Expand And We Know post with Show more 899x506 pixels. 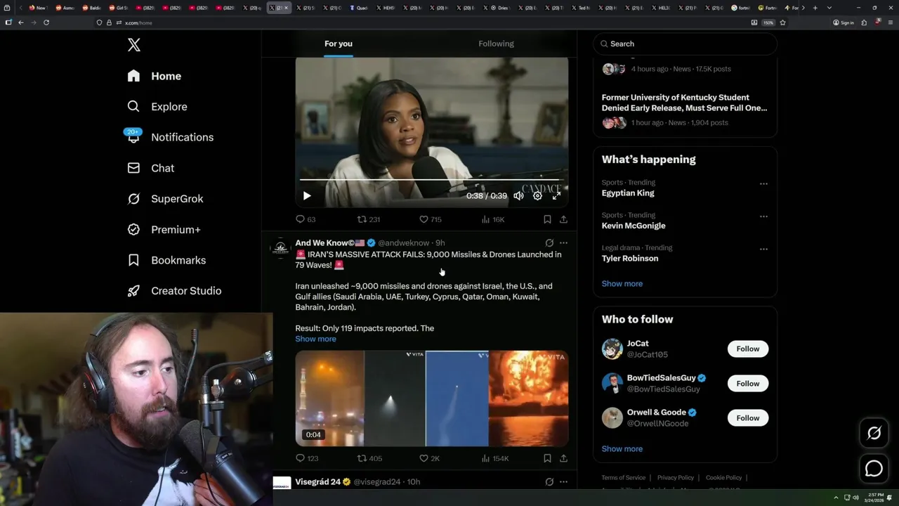click(315, 339)
